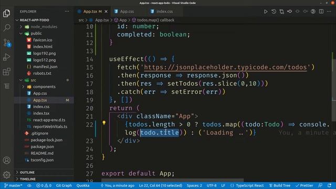The height and width of the screenshot is (189, 336).
Task: Click Ln 22, Col 64 position indicator
Action: (x=161, y=185)
